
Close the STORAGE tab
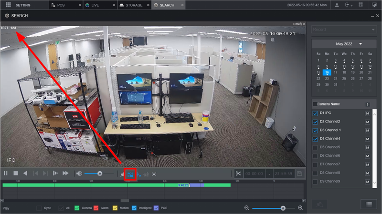[148, 5]
